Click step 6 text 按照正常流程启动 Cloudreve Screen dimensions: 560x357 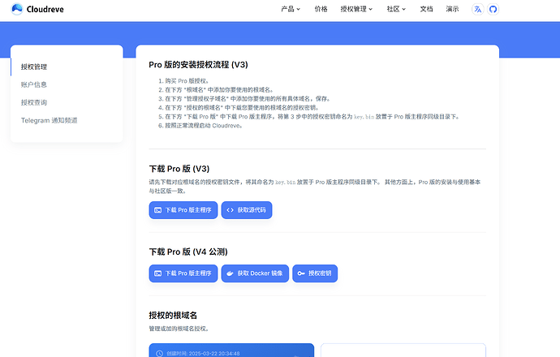point(203,126)
